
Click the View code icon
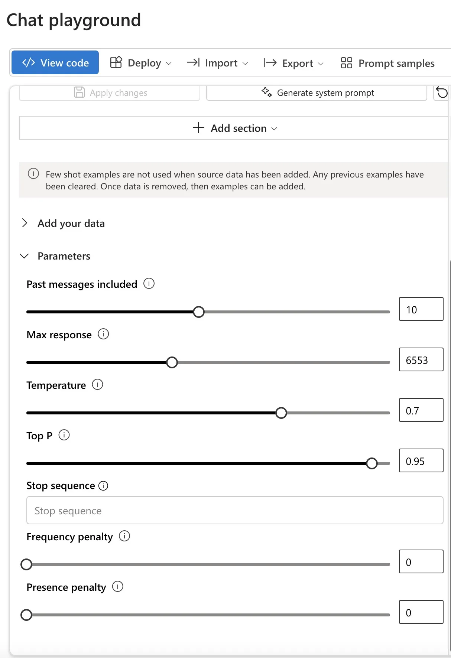click(29, 62)
